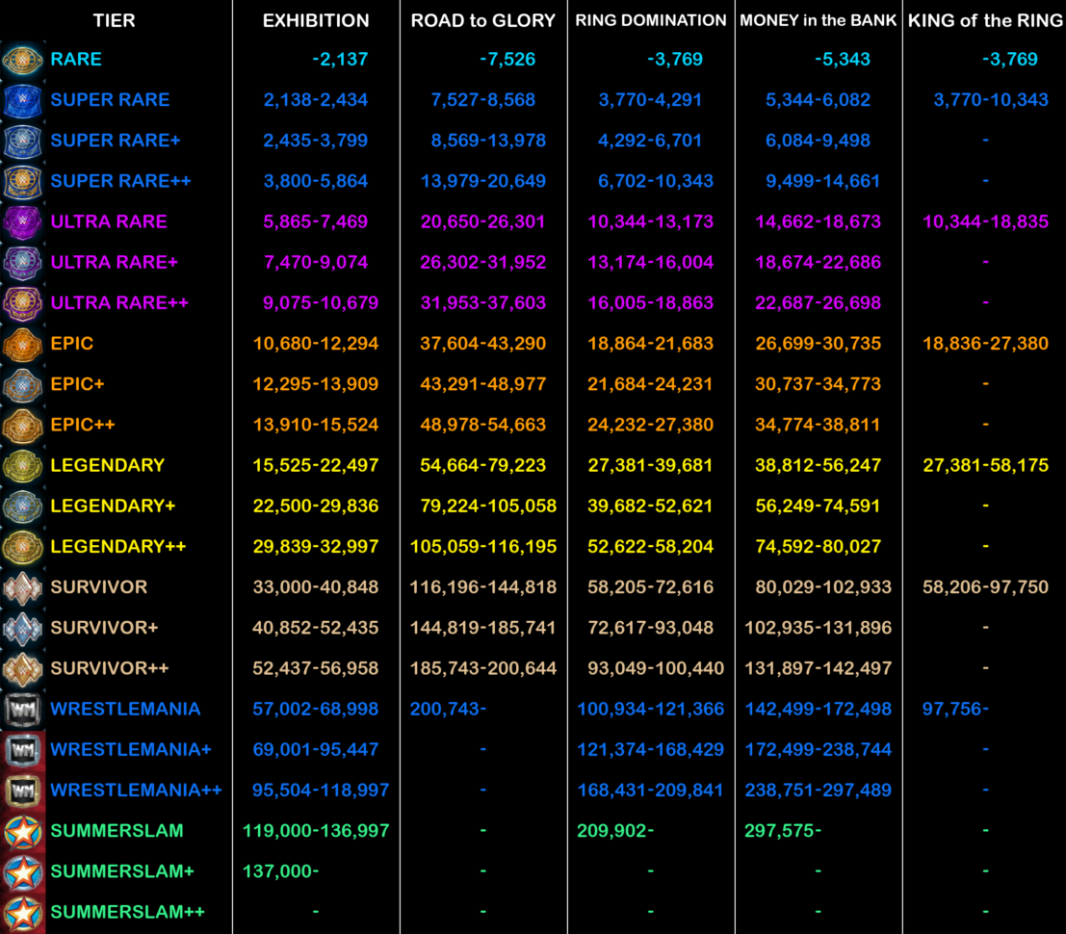The width and height of the screenshot is (1066, 934).
Task: Click the ULTRA RARE+ belt icon
Action: [x=22, y=263]
